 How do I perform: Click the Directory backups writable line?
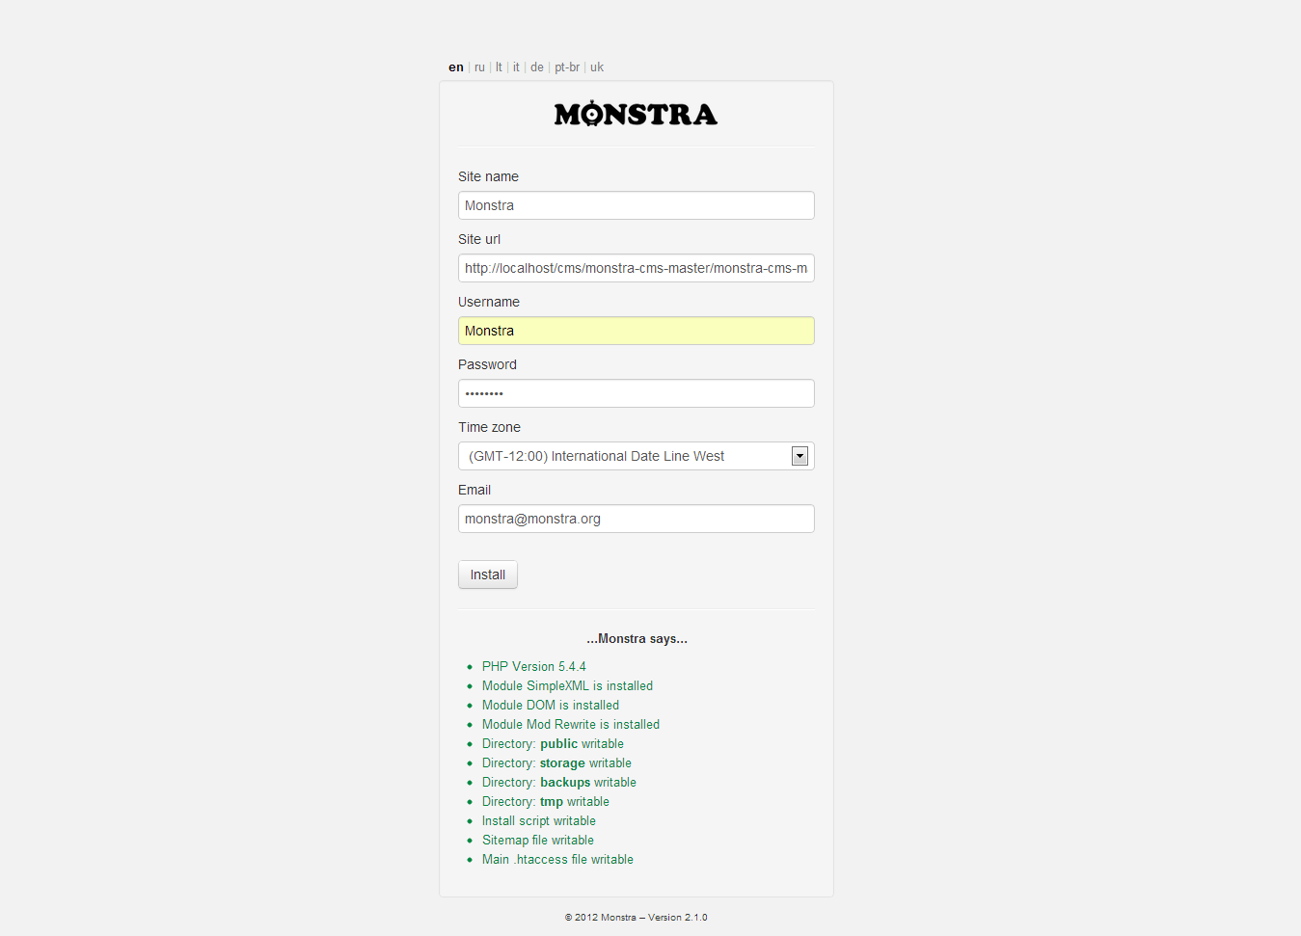click(x=559, y=782)
